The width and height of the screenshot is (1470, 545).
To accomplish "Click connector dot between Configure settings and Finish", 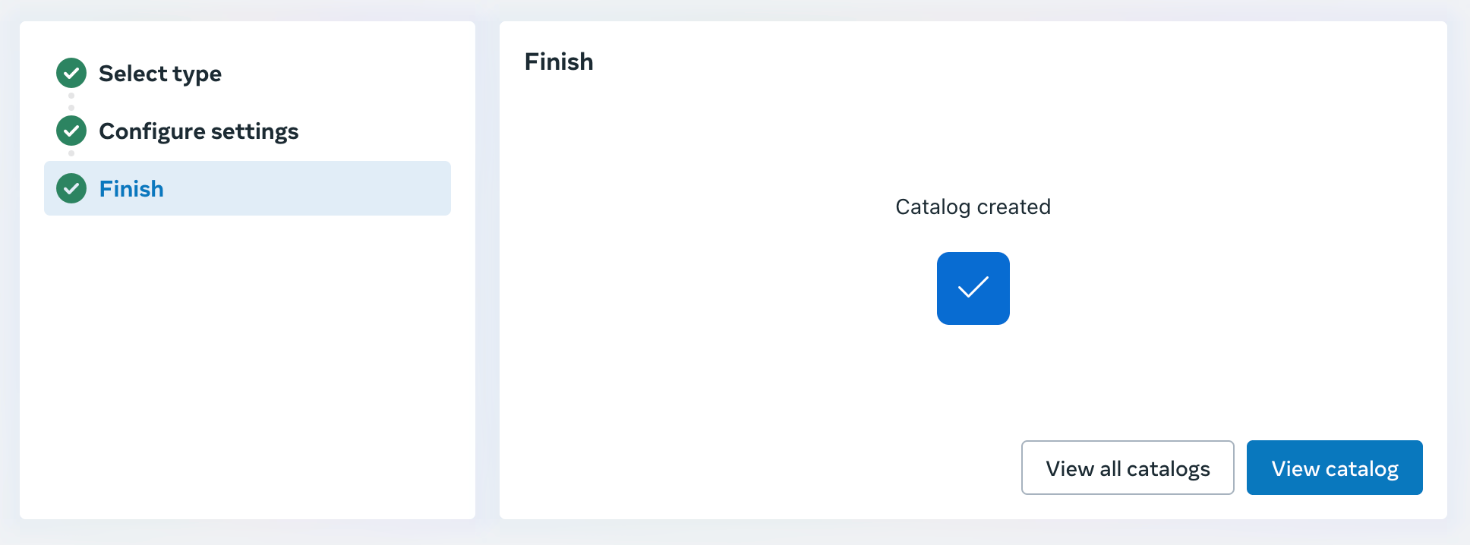I will [71, 153].
